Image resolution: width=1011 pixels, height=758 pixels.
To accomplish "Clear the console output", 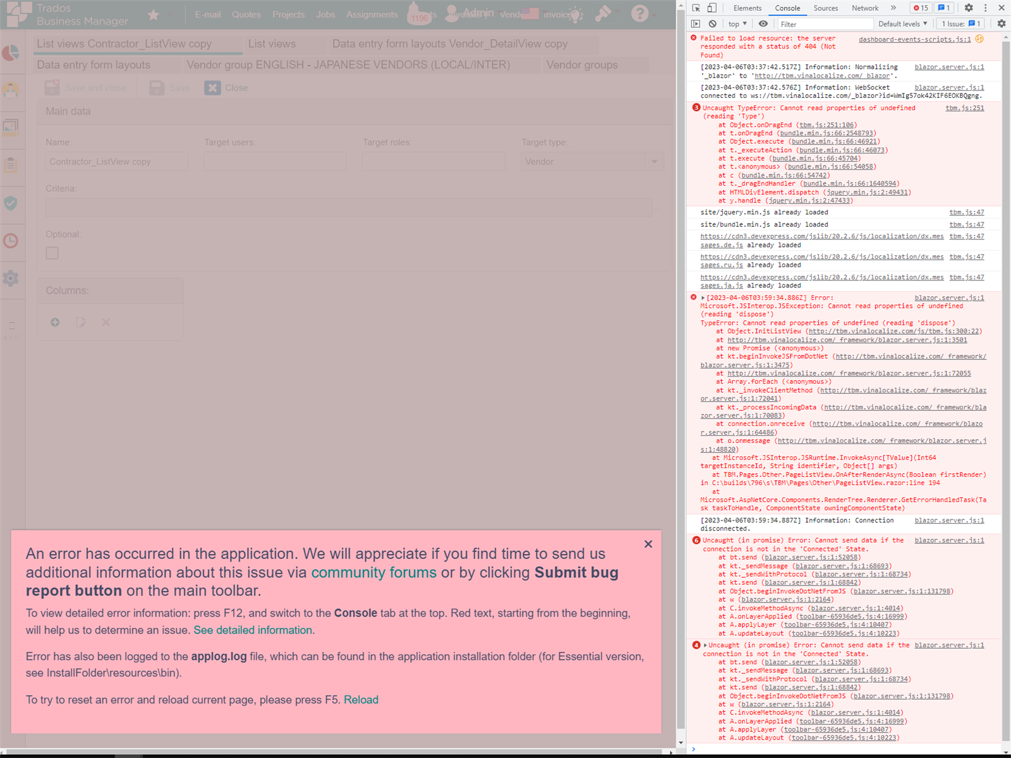I will pyautogui.click(x=712, y=23).
